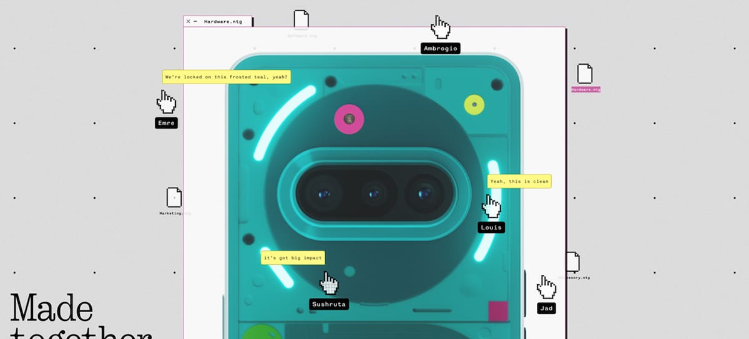Open the Accessory.ntg file icon

tap(573, 262)
